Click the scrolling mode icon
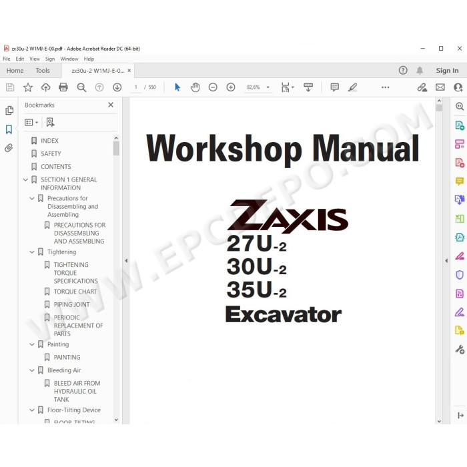The height and width of the screenshot is (467, 467). [308, 87]
